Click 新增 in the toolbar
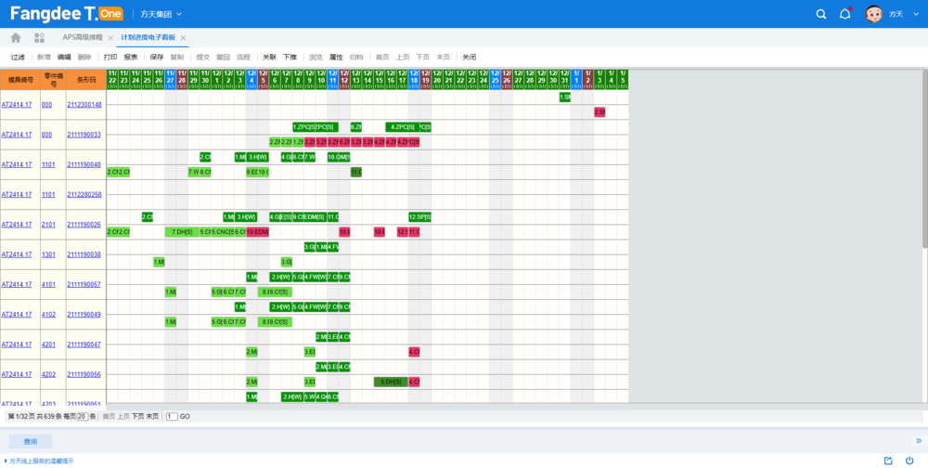928x468 pixels. 44,58
